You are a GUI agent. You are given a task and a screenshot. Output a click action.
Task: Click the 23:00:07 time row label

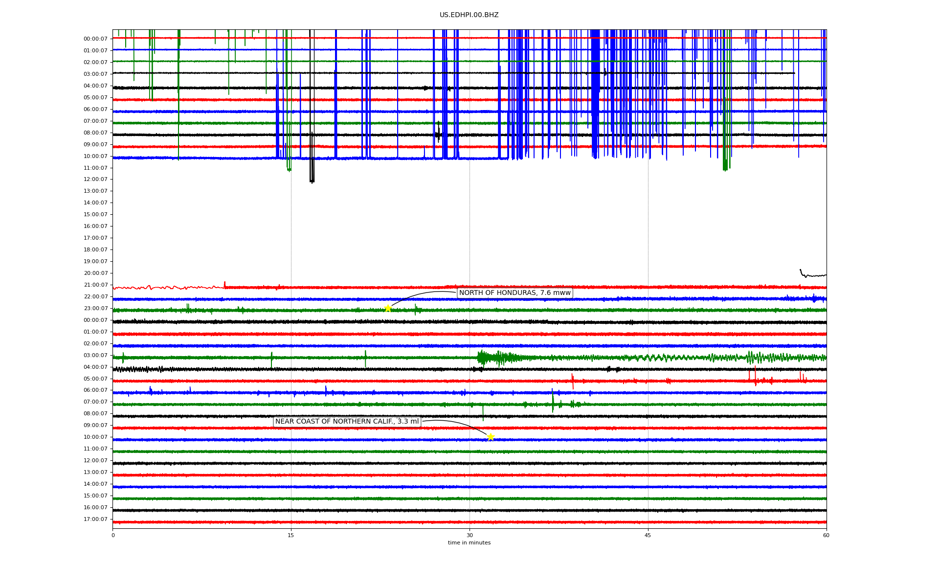click(95, 308)
